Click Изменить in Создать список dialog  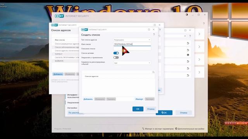(x=100, y=99)
